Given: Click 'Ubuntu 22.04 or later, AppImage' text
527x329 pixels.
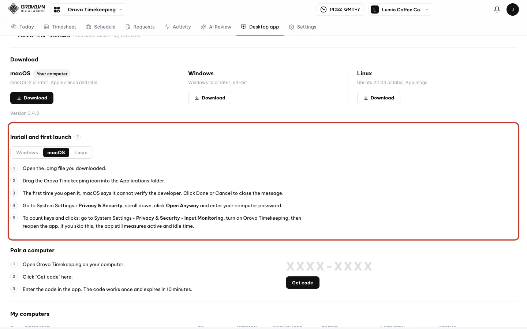Looking at the screenshot, I should click(392, 83).
